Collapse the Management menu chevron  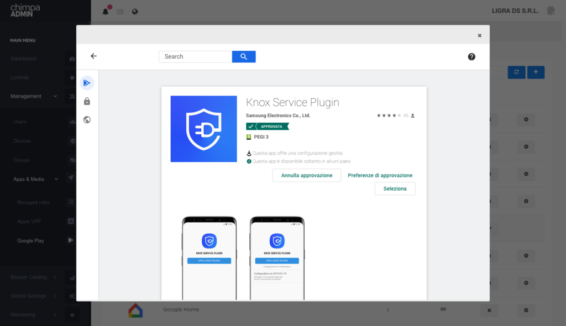[x=55, y=96]
